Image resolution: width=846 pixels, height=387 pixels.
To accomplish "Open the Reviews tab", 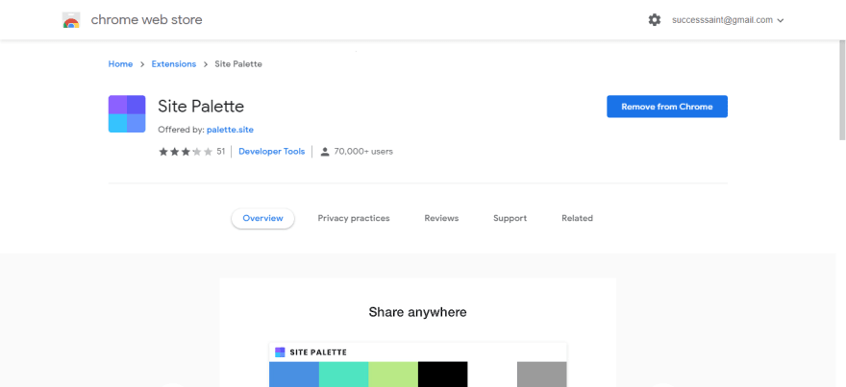I will [x=441, y=218].
